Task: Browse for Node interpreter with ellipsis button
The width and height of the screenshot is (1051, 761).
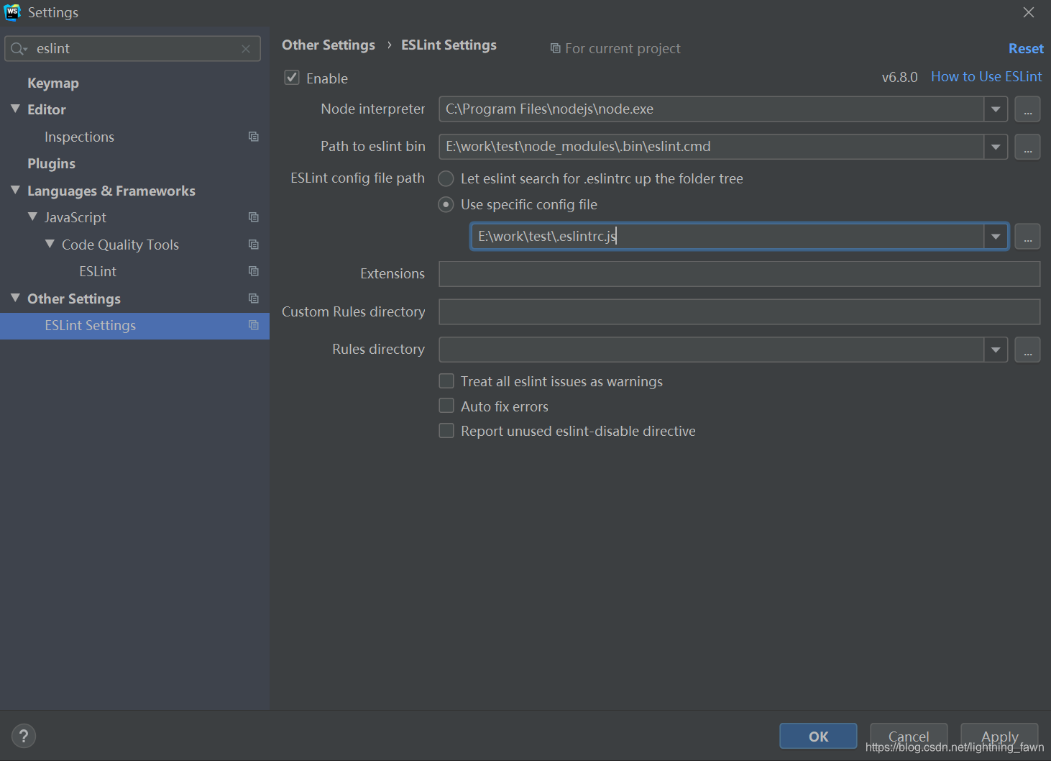Action: (x=1028, y=109)
